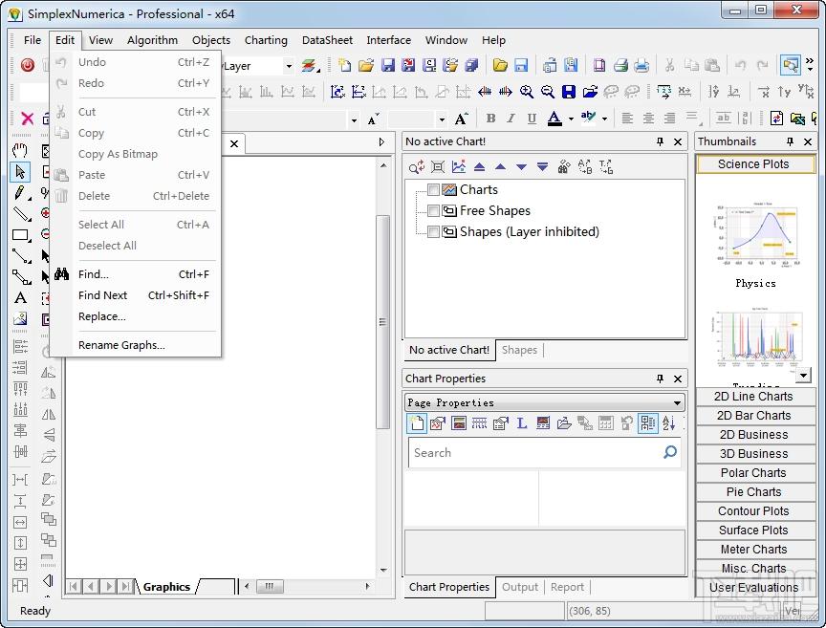
Task: Open the Page Properties dropdown
Action: coord(677,403)
